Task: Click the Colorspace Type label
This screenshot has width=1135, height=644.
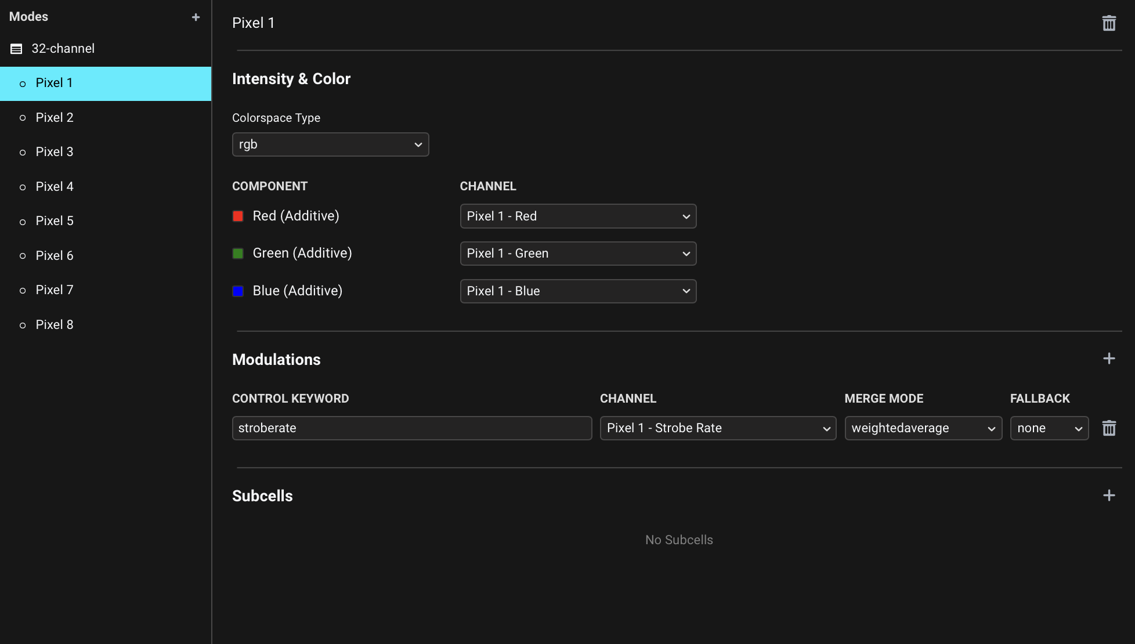Action: coord(276,118)
